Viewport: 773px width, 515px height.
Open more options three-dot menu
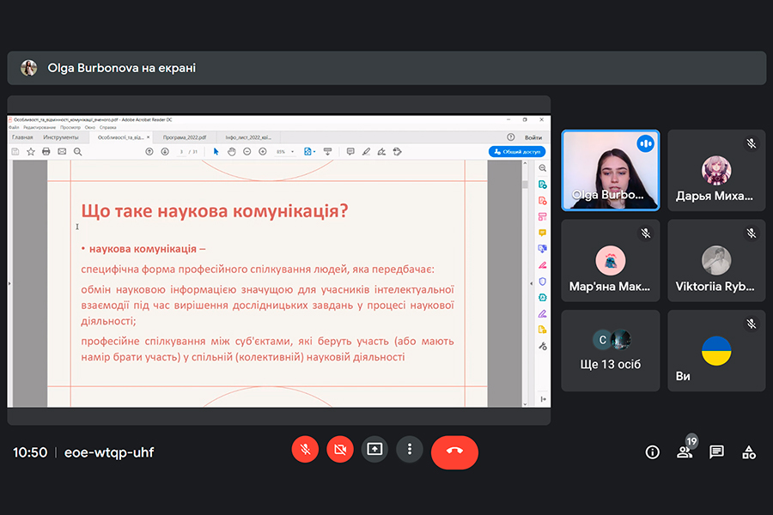point(410,449)
